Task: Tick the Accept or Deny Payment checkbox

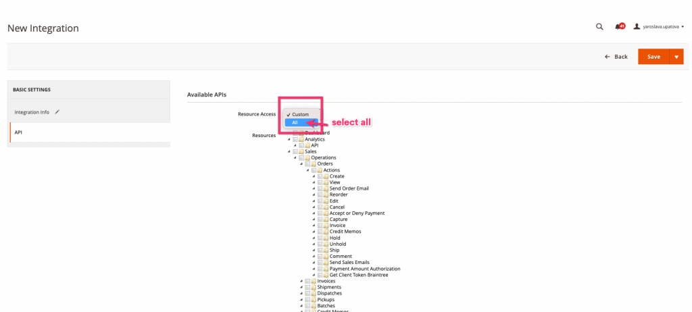Action: tap(320, 213)
